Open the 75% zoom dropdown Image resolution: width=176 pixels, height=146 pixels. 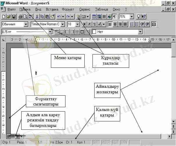pyautogui.click(x=131, y=17)
